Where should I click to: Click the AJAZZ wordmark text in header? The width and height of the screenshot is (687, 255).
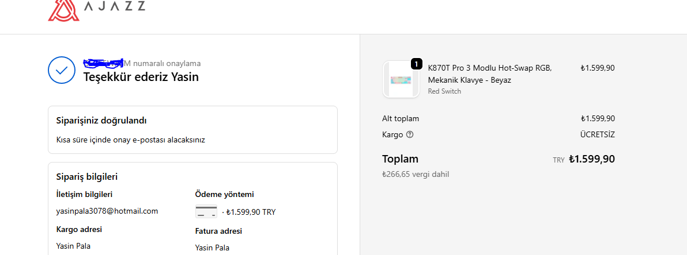[114, 7]
